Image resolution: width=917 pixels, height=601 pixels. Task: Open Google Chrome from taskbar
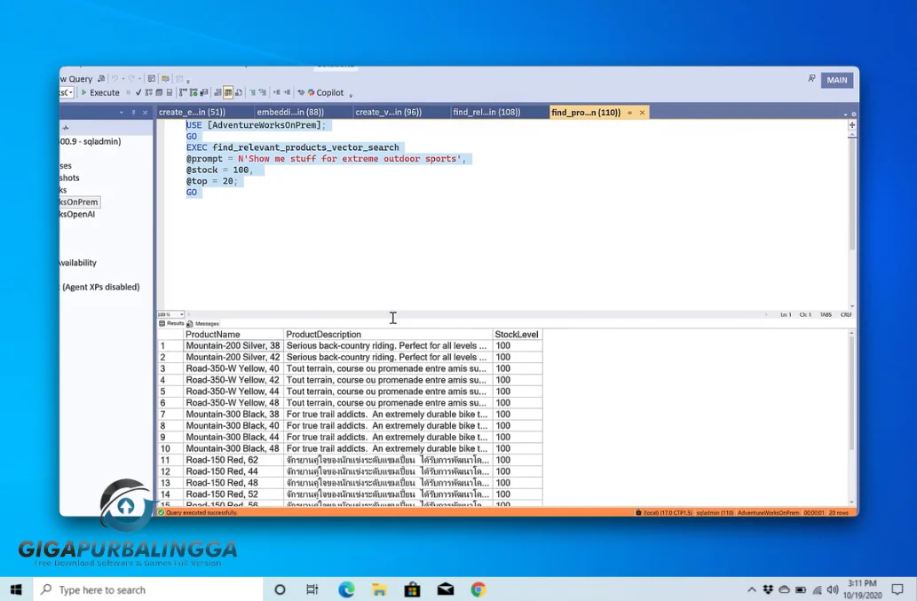click(478, 589)
